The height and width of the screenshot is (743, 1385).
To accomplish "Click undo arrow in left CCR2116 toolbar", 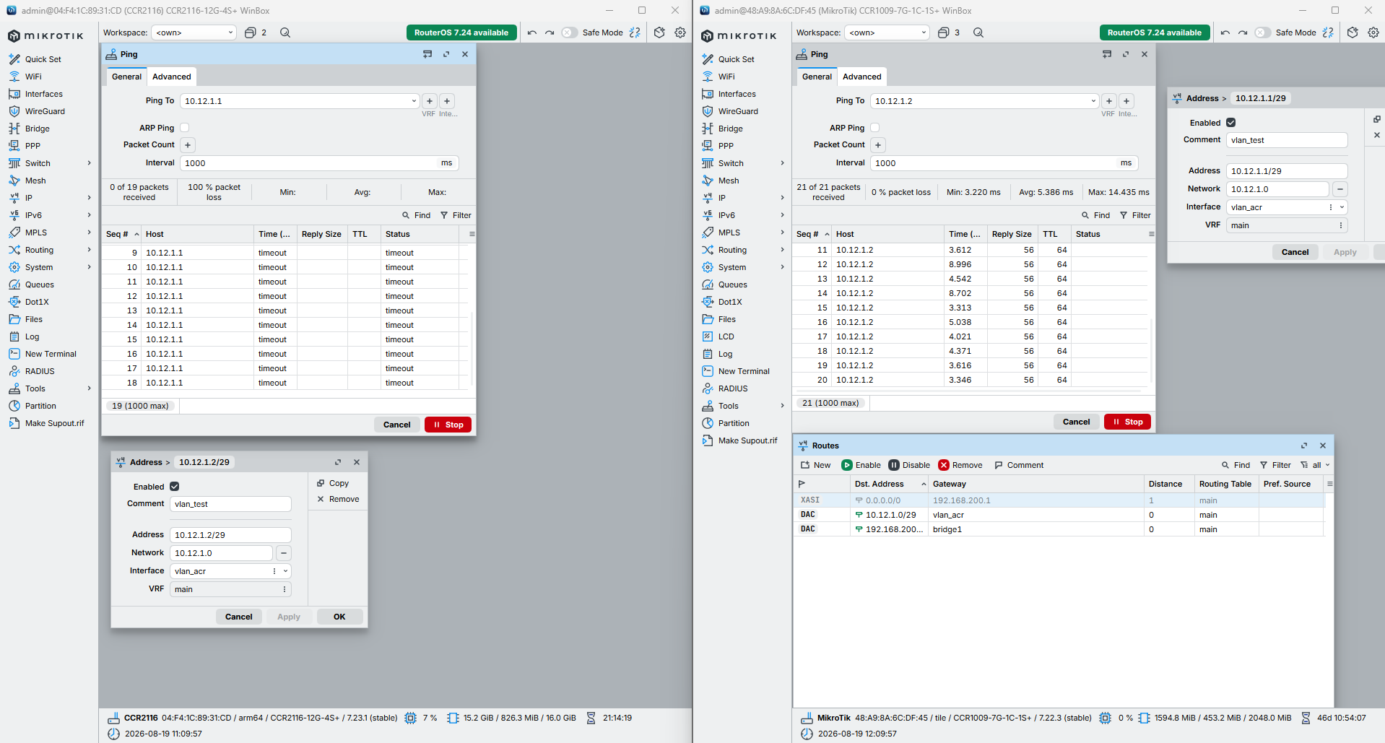I will [532, 32].
